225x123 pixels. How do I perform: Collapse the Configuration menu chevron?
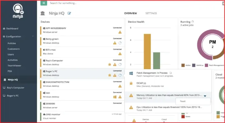click(x=33, y=36)
